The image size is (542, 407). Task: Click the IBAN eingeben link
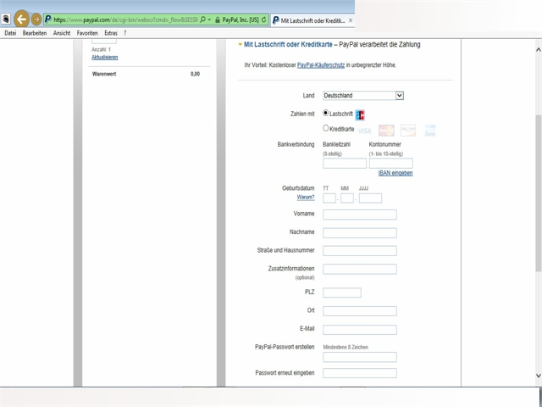coord(395,173)
